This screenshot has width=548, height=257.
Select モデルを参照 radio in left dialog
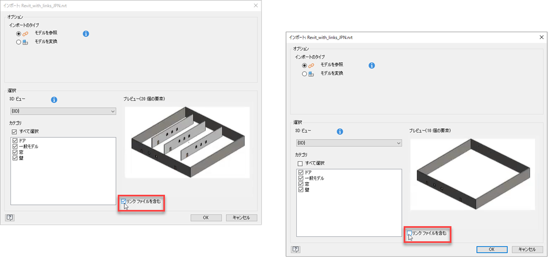pos(19,34)
